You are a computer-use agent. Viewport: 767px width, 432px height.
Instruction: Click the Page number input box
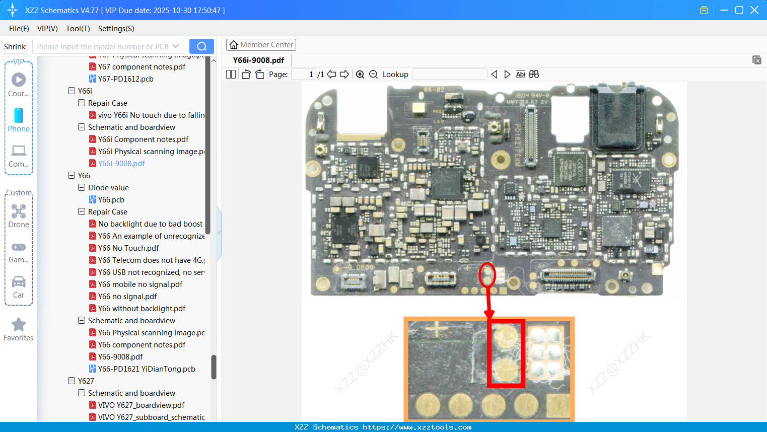point(304,75)
